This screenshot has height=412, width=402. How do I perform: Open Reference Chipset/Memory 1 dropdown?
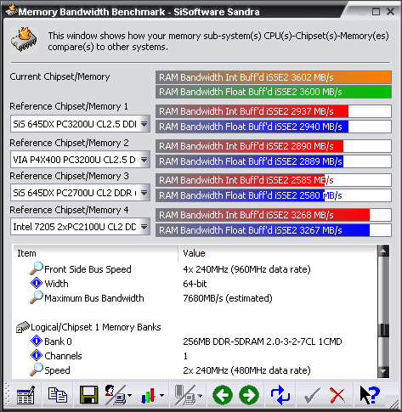click(144, 124)
